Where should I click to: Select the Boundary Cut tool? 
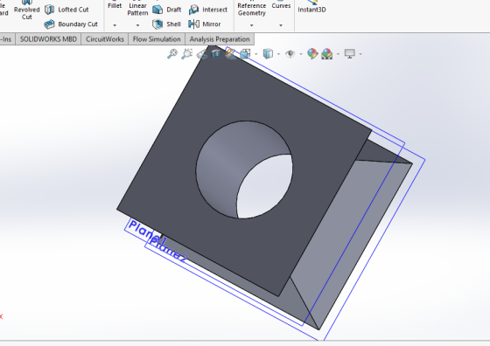71,24
